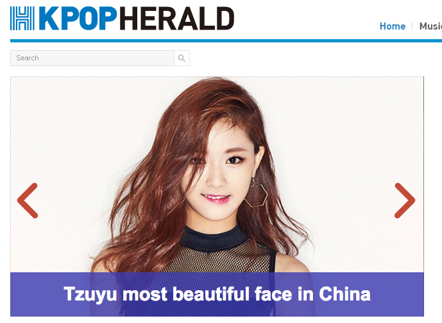Click the separator between Home and Music
This screenshot has width=442, height=323.
[x=412, y=26]
